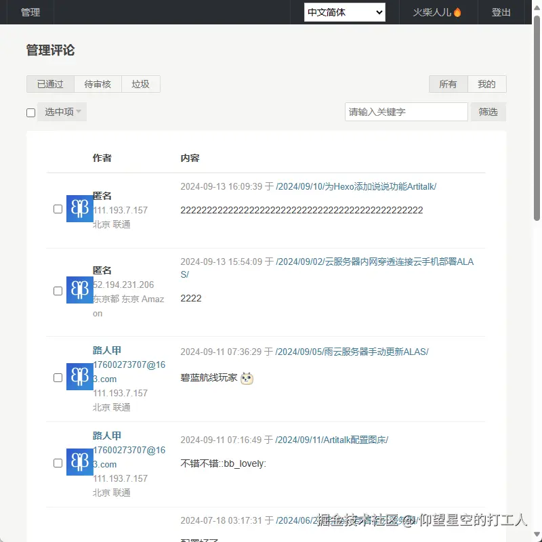Click the 2222 comment text
542x542 pixels.
point(191,298)
